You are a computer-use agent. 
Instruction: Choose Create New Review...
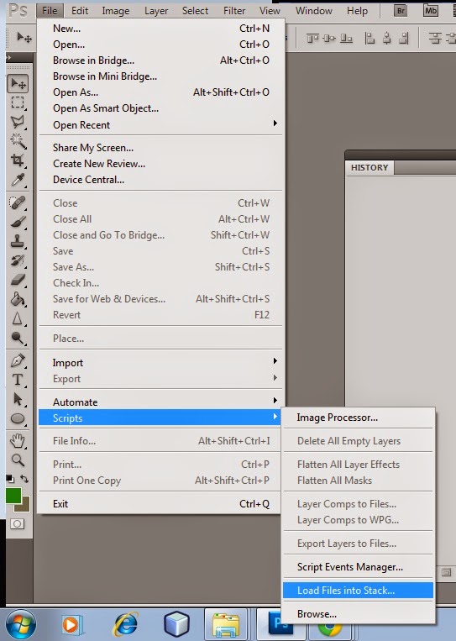coord(160,164)
